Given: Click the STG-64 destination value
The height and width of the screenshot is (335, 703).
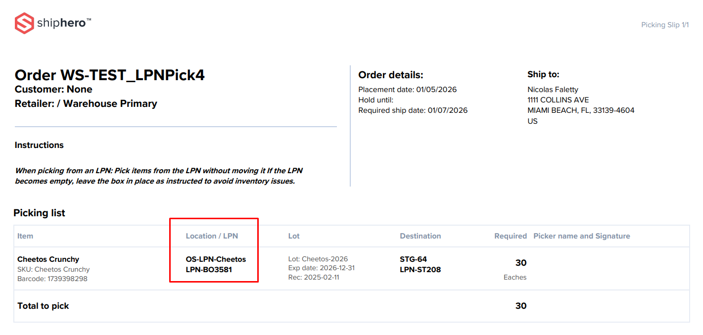Looking at the screenshot, I should pyautogui.click(x=413, y=259).
